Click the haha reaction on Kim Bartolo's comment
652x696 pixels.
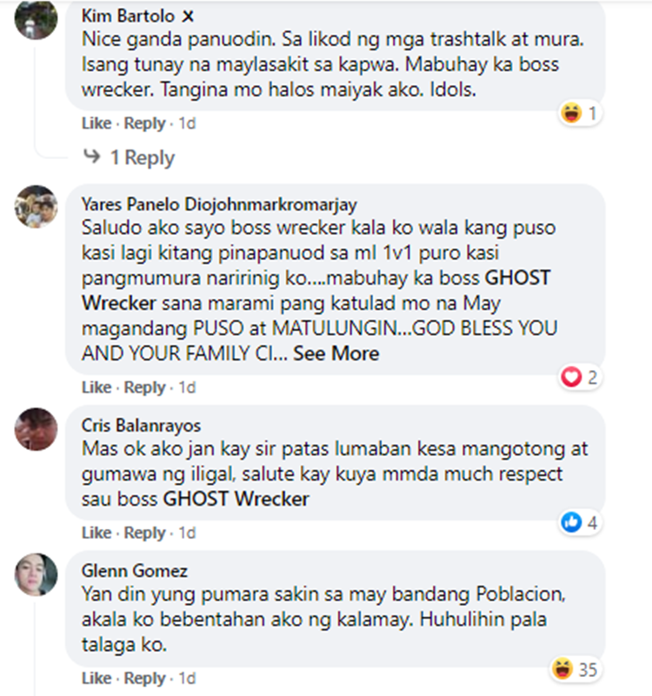(x=571, y=113)
